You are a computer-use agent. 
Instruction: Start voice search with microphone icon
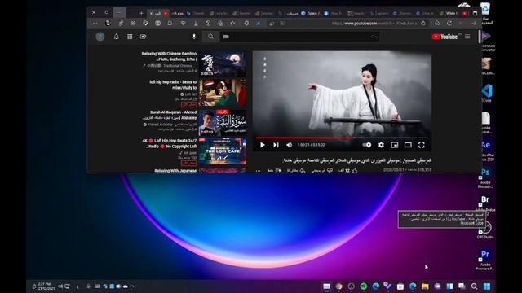pos(194,37)
